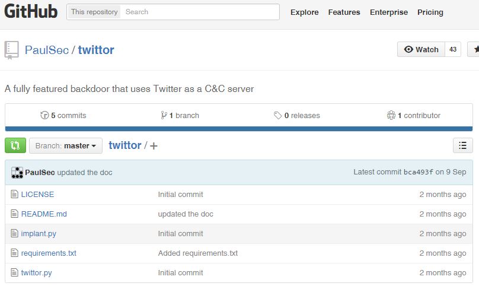Open the 1 contributor tab

coord(413,116)
